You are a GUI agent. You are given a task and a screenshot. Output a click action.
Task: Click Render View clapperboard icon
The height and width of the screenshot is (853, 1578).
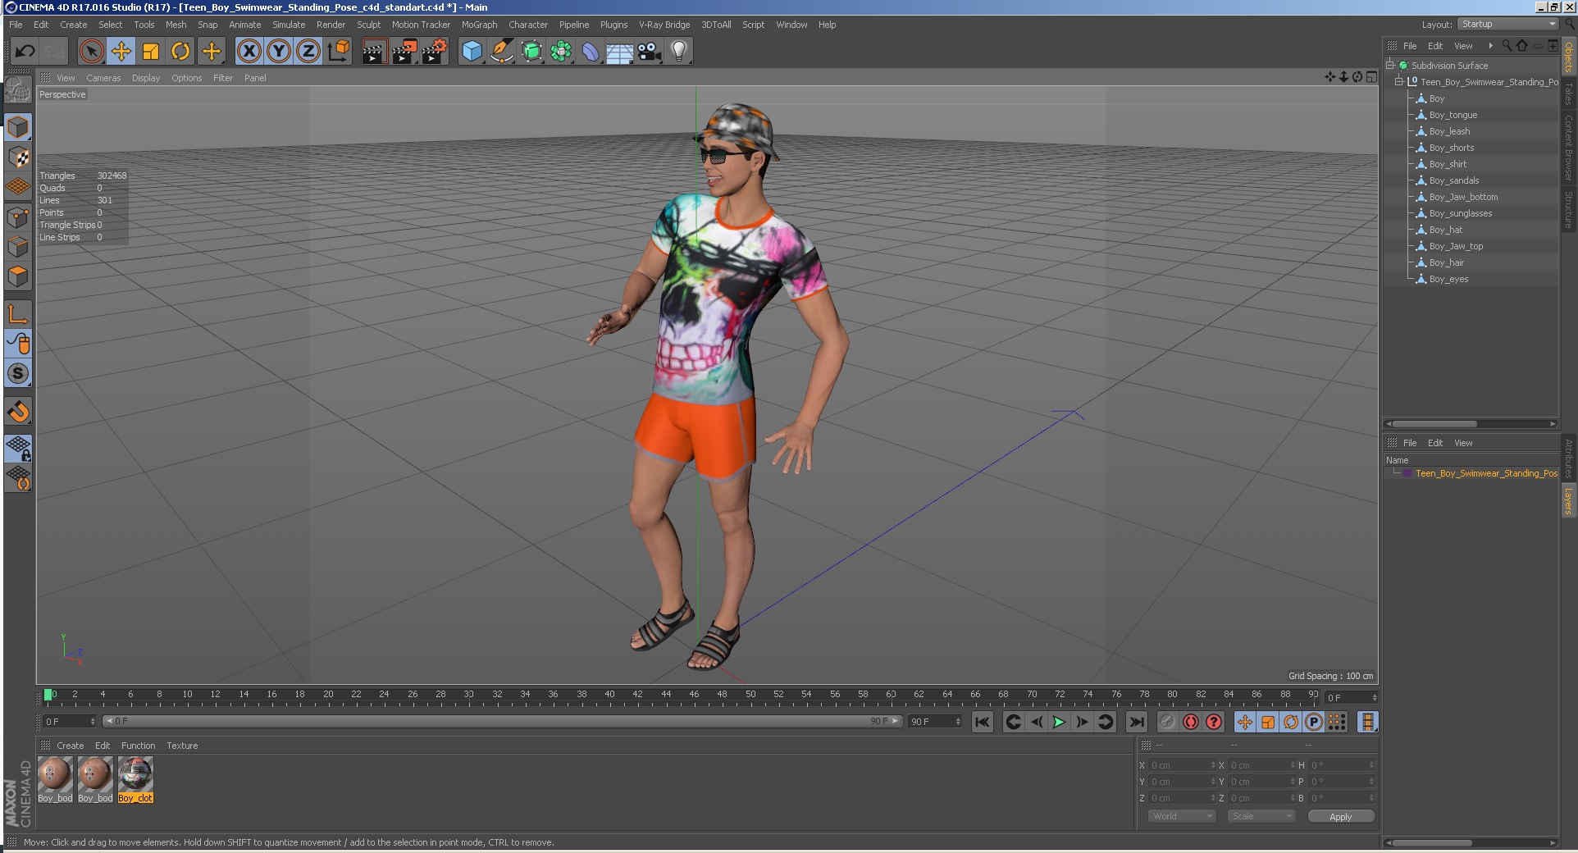(x=374, y=52)
